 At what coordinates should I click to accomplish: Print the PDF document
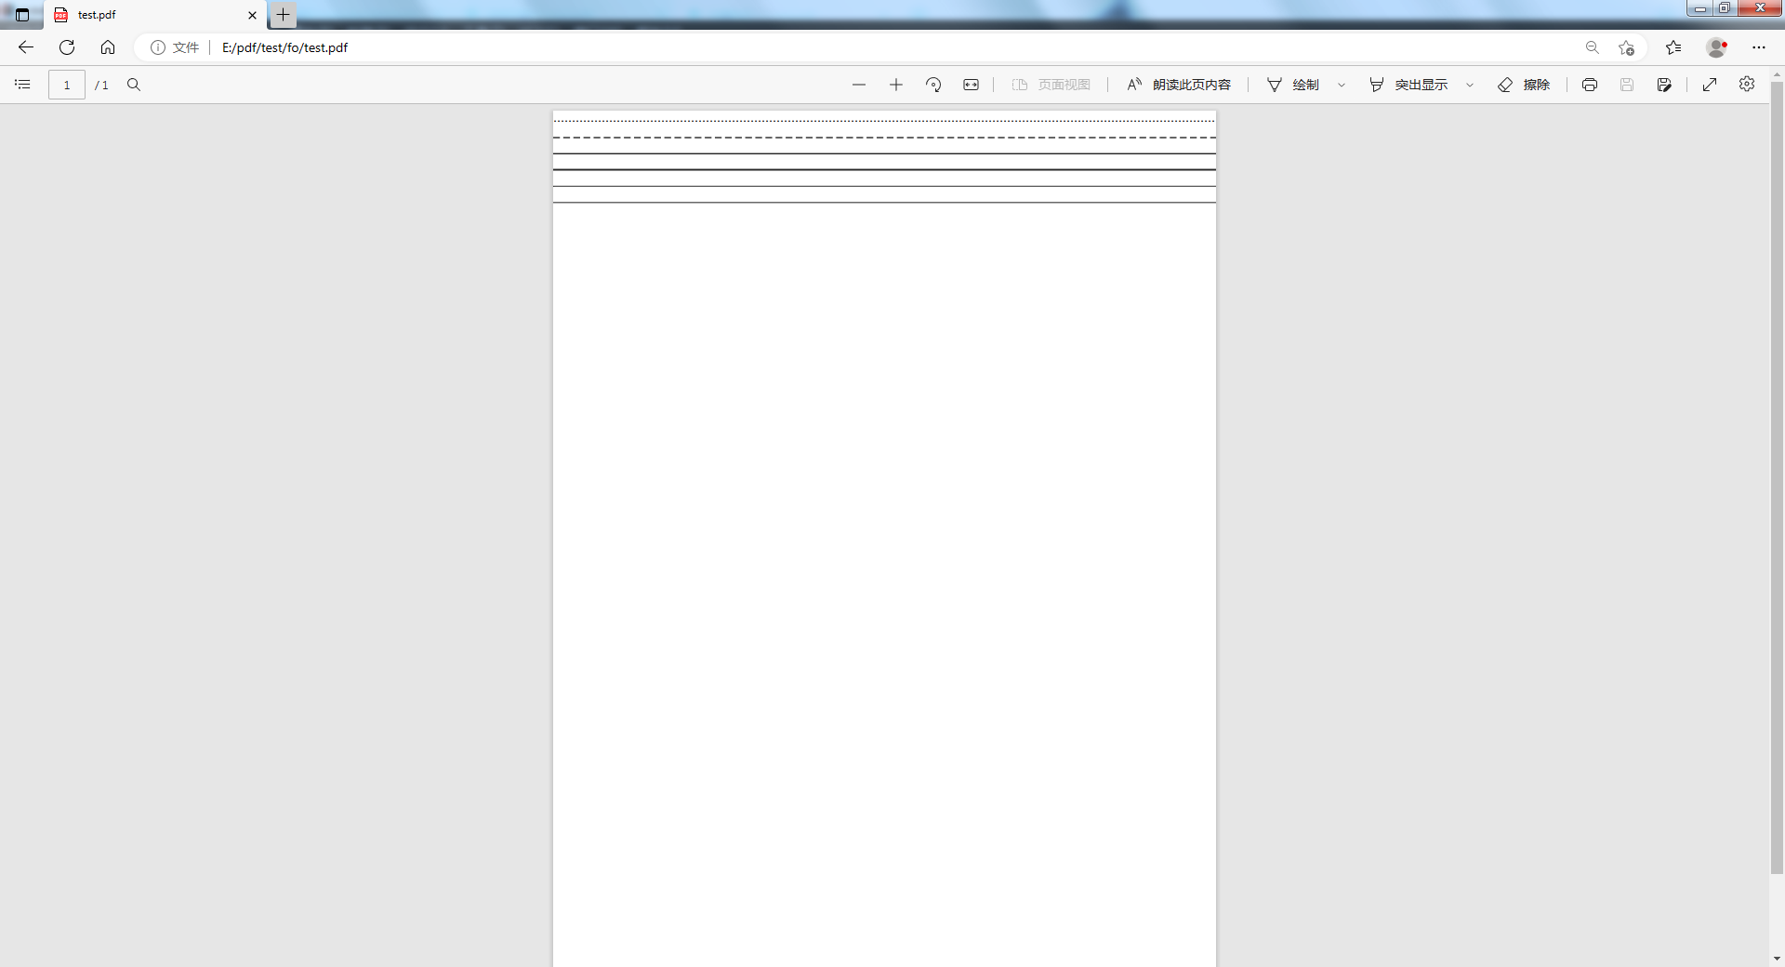point(1590,85)
